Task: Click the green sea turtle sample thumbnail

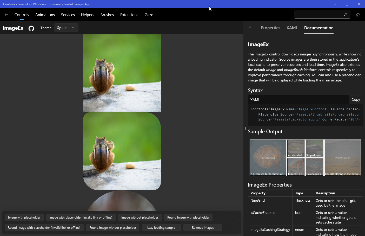Action: coord(268,158)
